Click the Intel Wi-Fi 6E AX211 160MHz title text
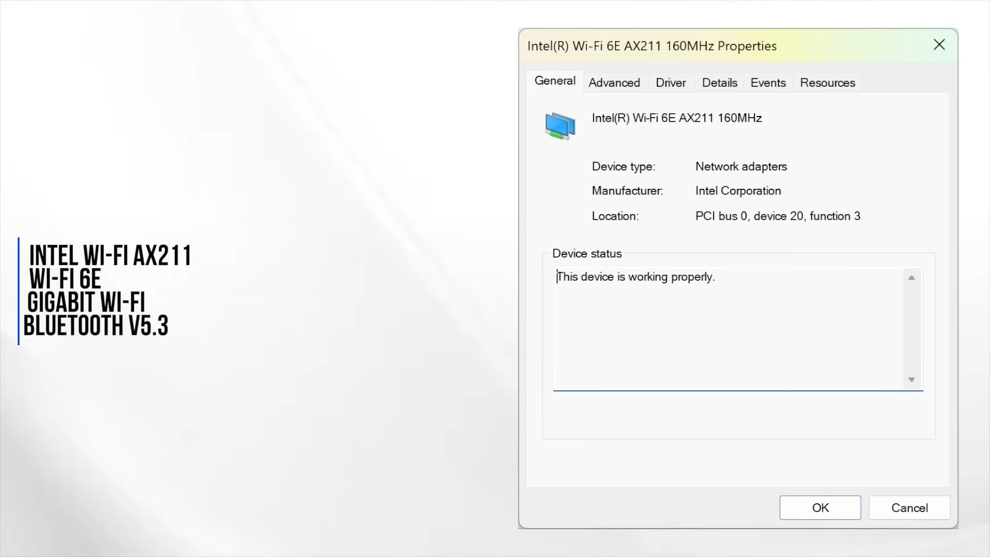The image size is (990, 557). pyautogui.click(x=676, y=118)
